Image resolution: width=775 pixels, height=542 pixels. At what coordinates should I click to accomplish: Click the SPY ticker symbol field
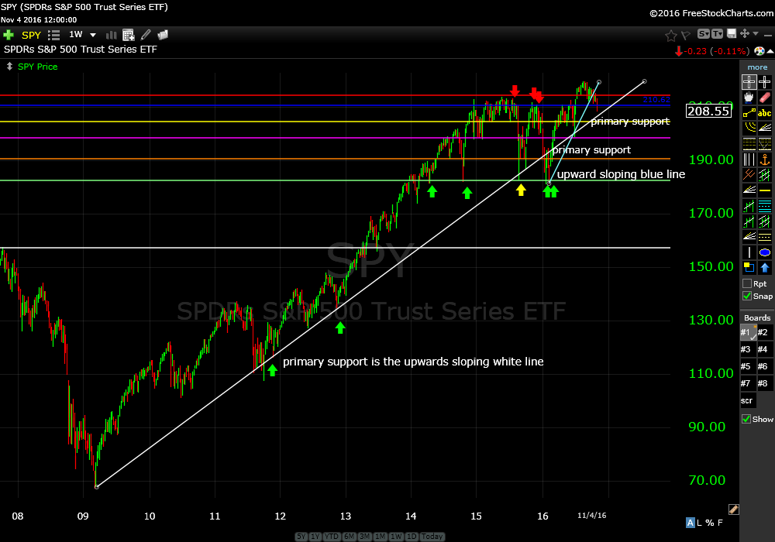(31, 35)
